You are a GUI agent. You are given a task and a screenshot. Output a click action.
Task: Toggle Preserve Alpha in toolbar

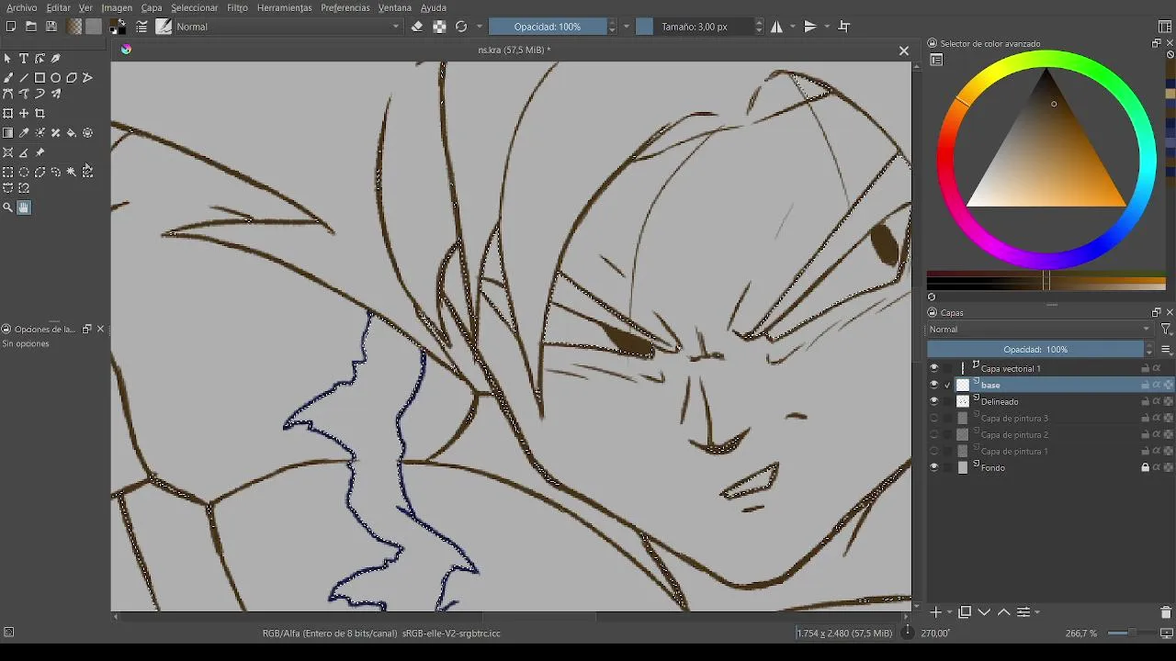pyautogui.click(x=439, y=27)
